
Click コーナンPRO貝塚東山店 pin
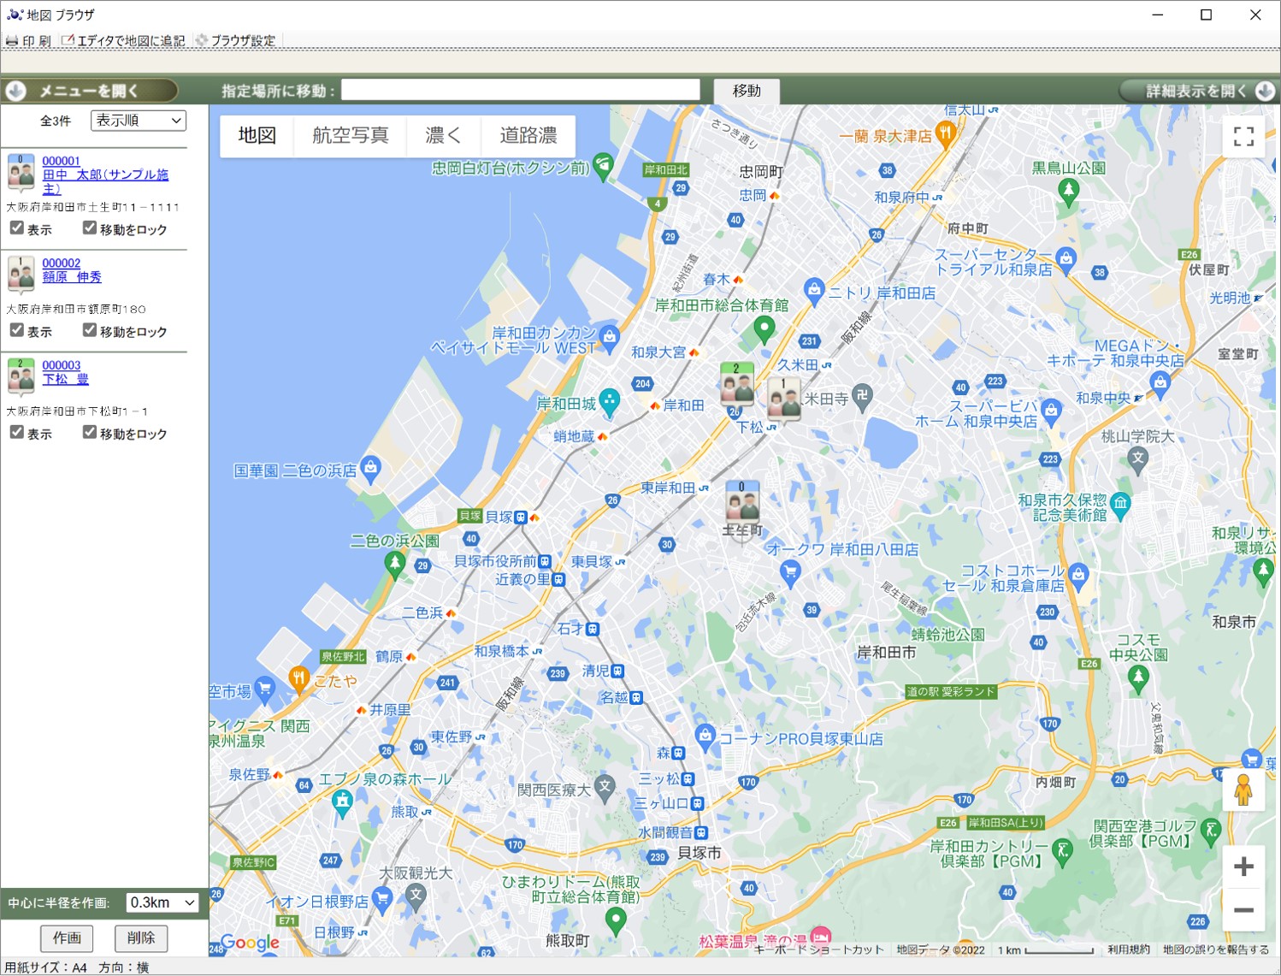[705, 736]
